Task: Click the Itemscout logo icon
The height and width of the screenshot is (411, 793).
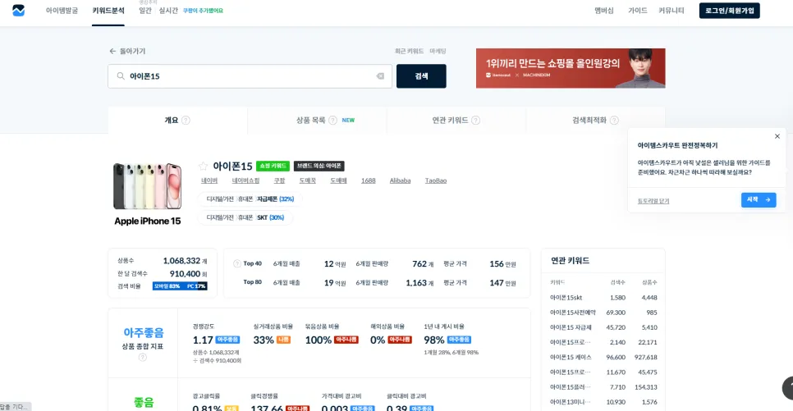Action: pyautogui.click(x=18, y=10)
